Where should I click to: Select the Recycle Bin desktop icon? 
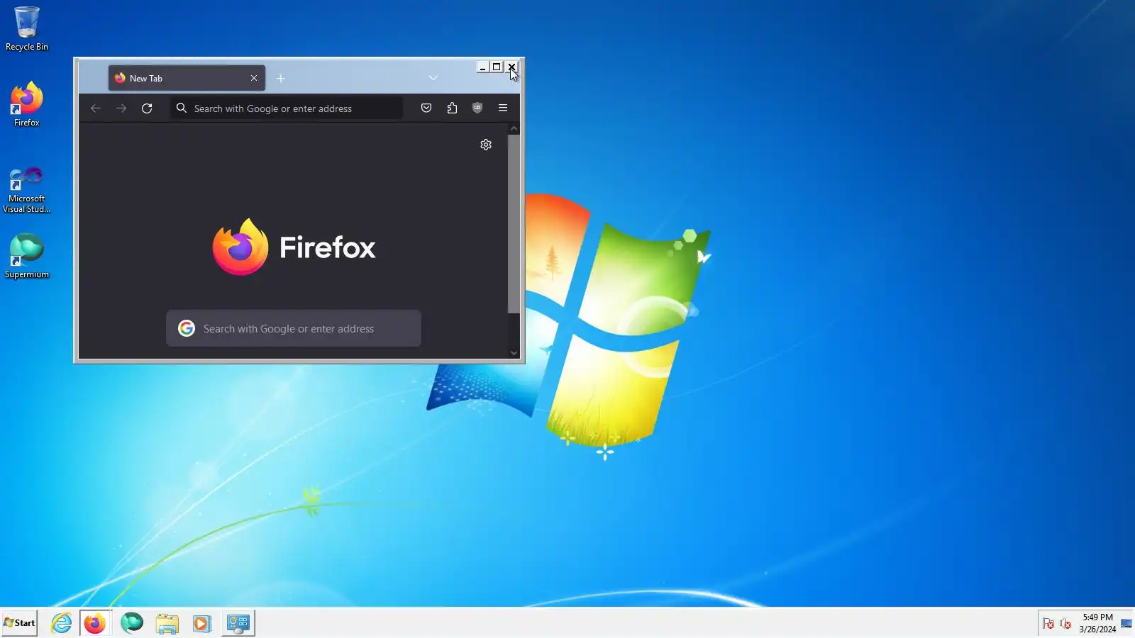coord(27,28)
